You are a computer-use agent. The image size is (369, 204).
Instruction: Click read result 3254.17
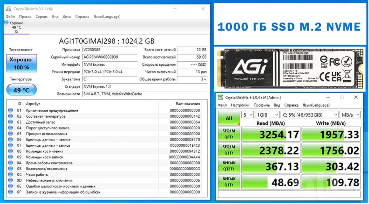click(271, 134)
